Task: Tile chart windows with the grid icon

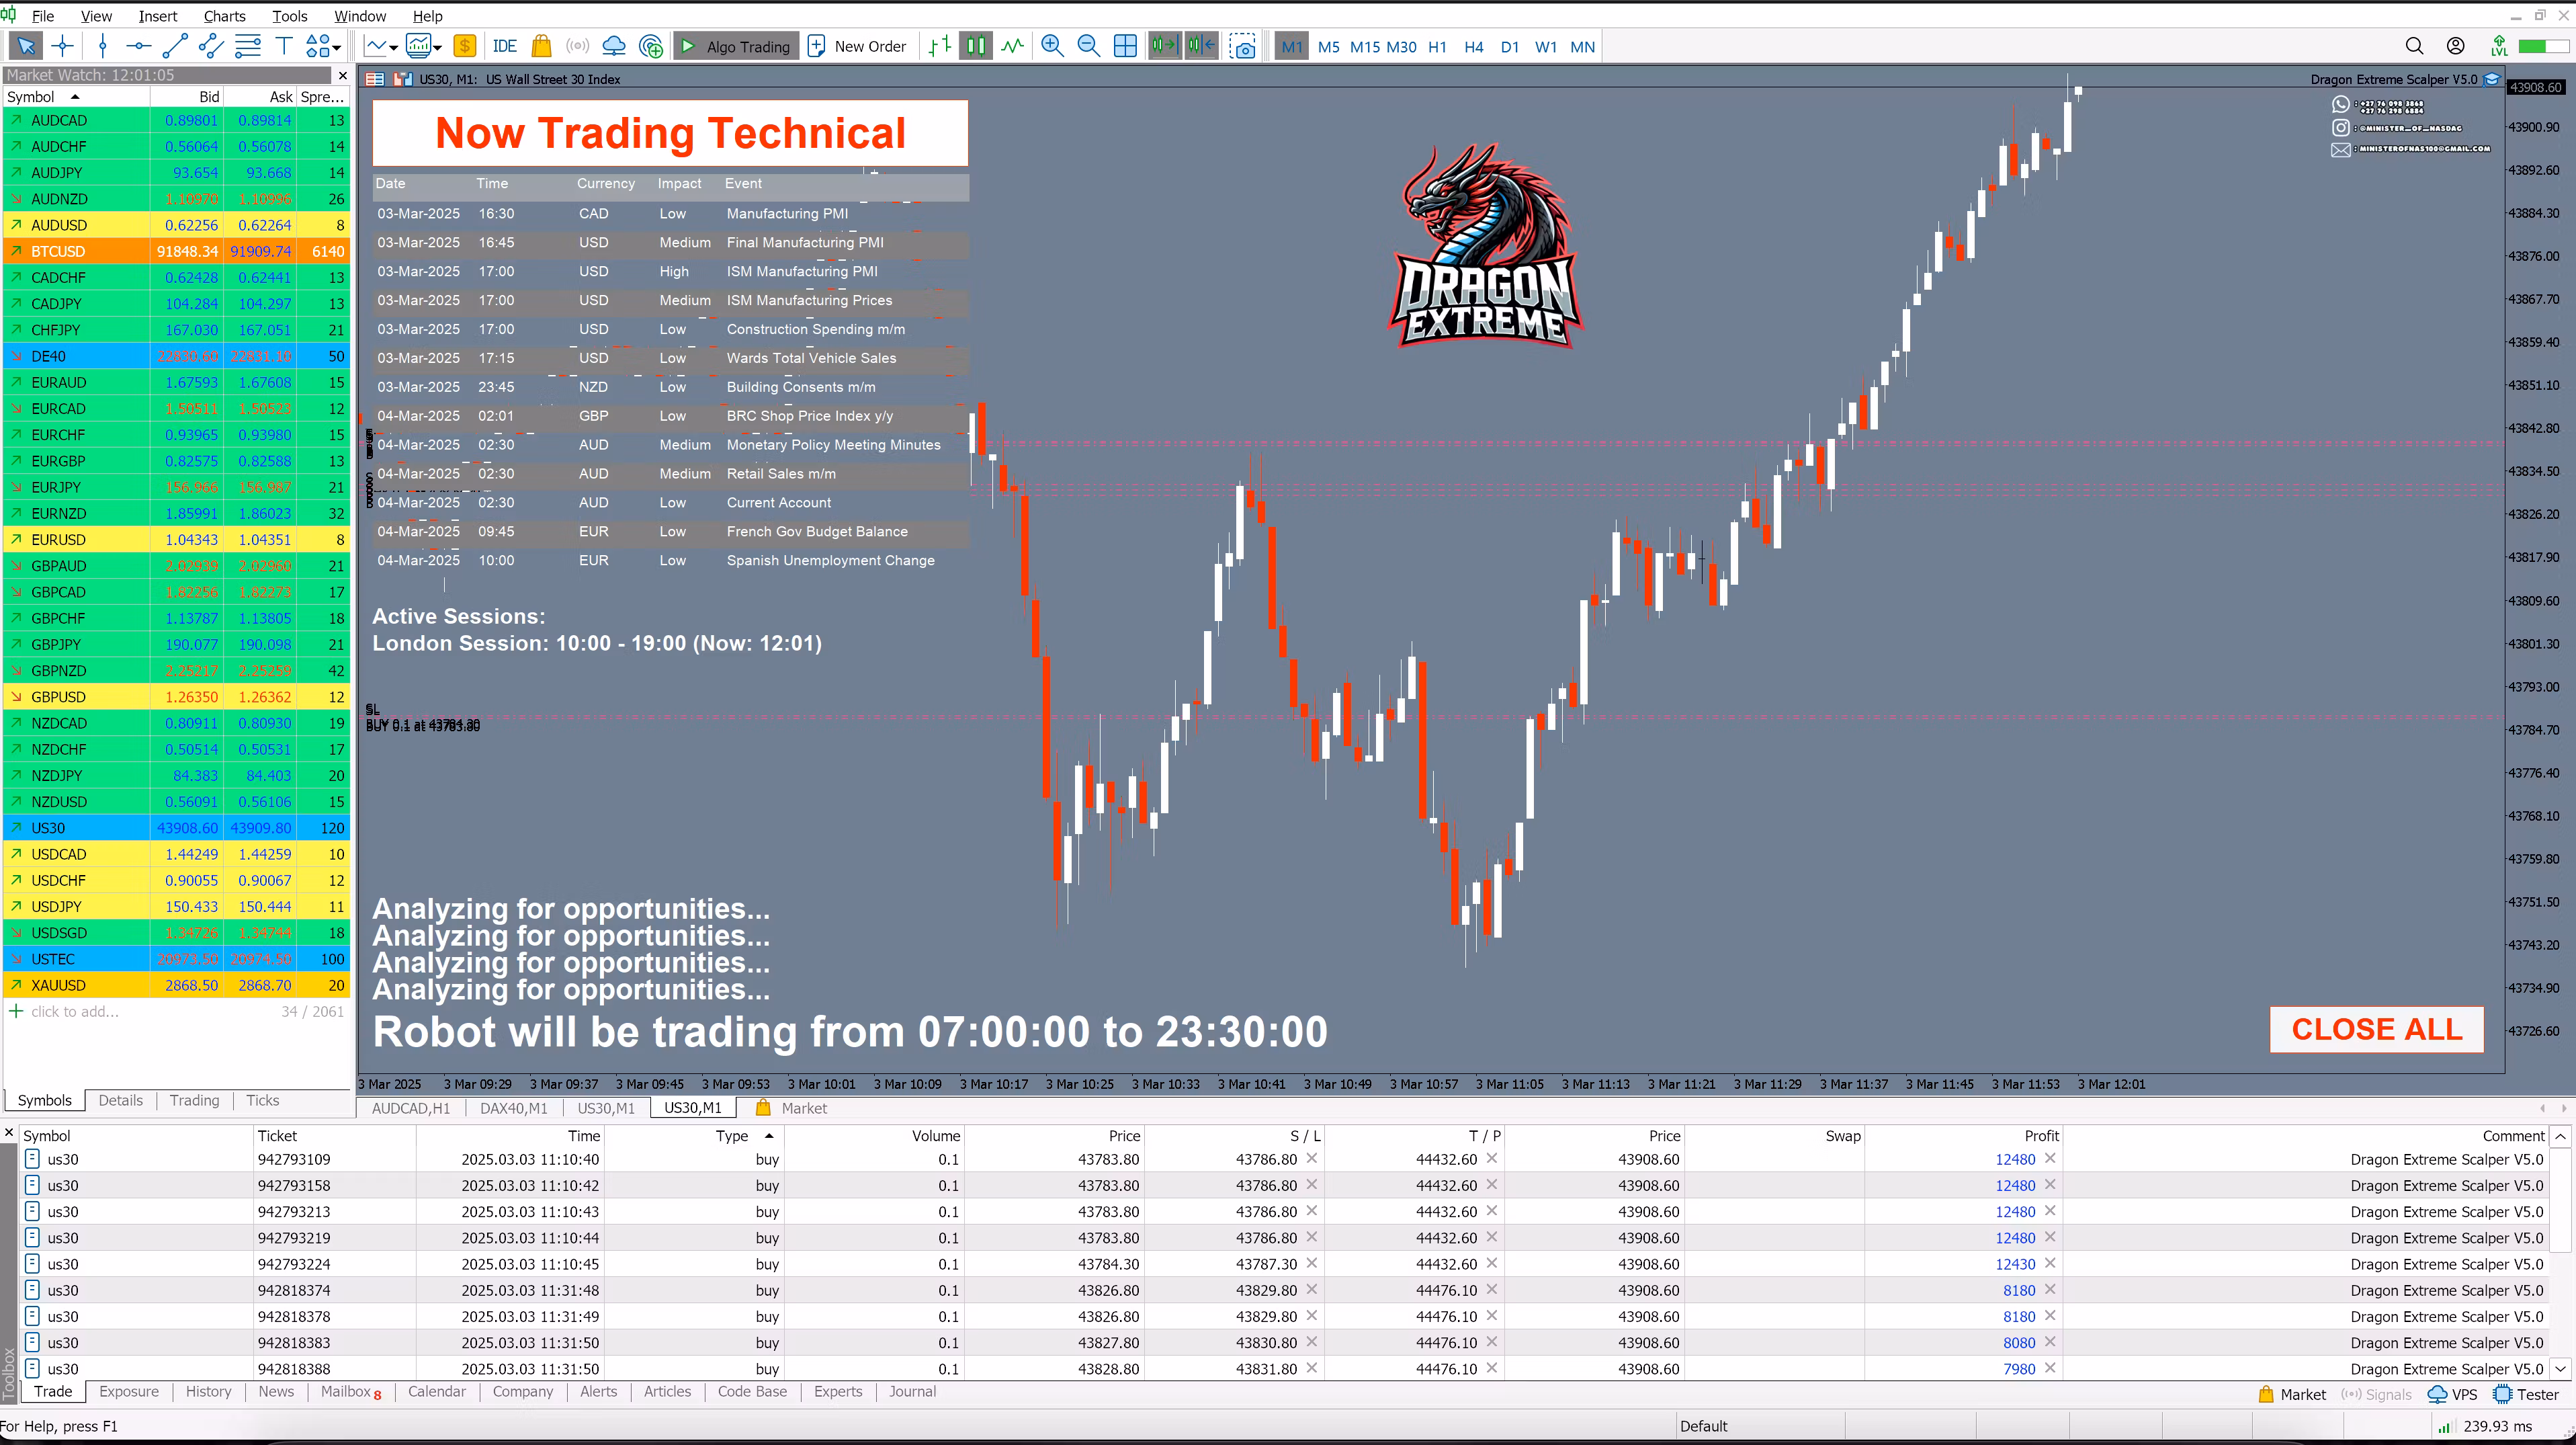Action: (1125, 46)
